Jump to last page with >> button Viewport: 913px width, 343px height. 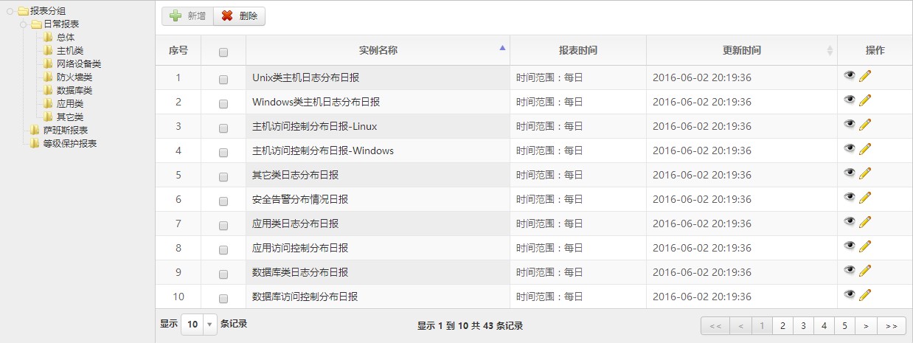[891, 325]
